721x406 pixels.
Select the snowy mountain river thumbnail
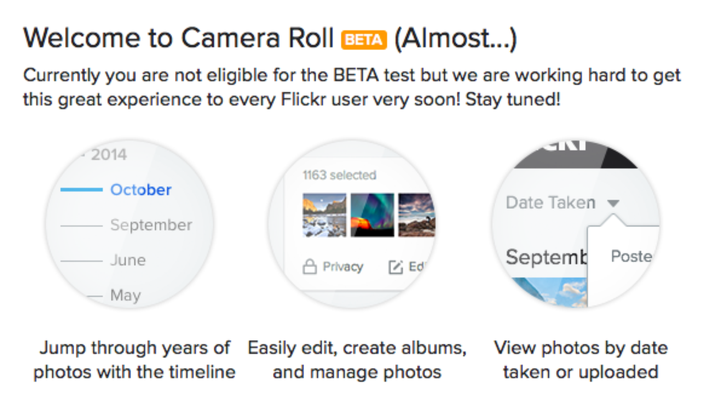click(x=324, y=215)
